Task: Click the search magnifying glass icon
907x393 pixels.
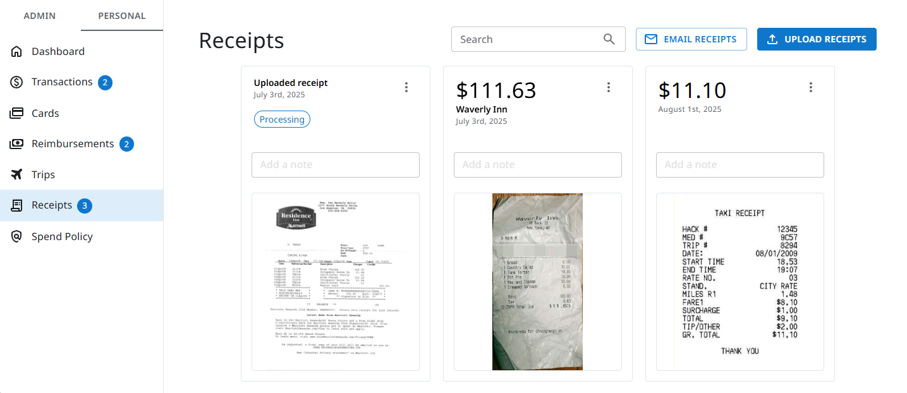Action: pyautogui.click(x=609, y=39)
